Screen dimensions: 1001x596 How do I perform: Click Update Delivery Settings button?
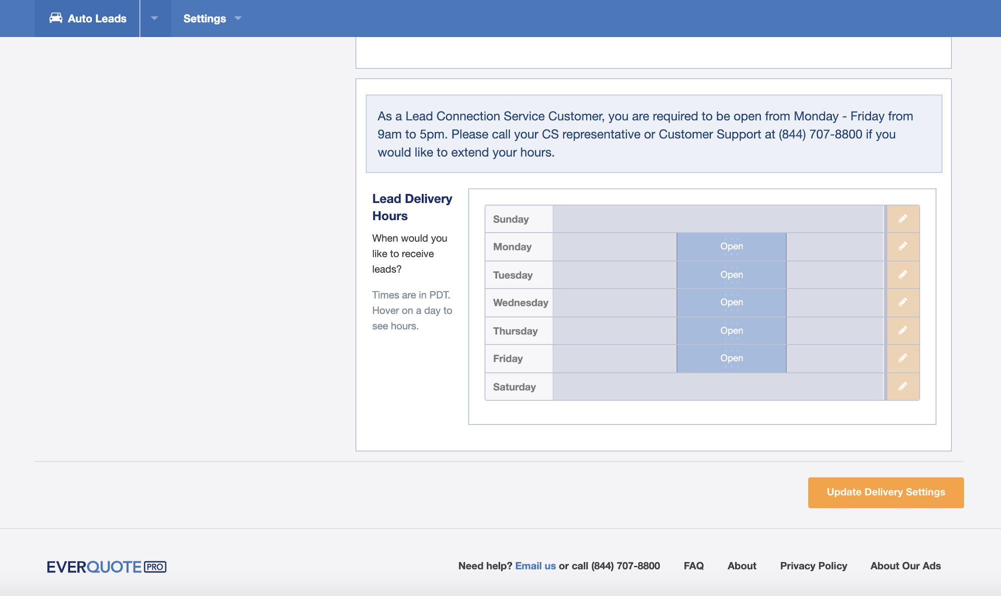(x=885, y=492)
